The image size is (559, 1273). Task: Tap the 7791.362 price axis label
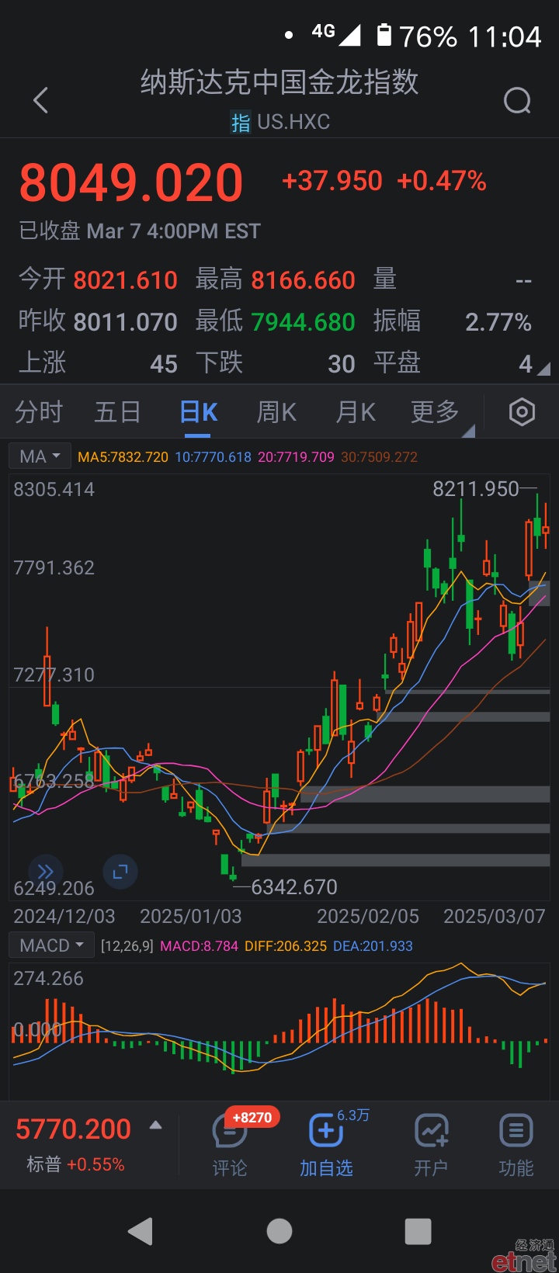point(54,567)
